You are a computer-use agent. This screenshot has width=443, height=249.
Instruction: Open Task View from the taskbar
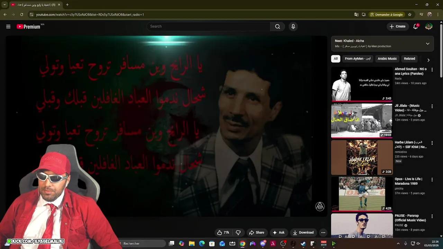pyautogui.click(x=171, y=243)
